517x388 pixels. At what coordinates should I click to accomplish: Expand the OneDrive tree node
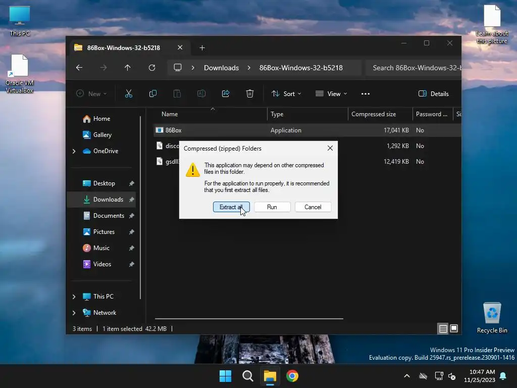click(74, 151)
